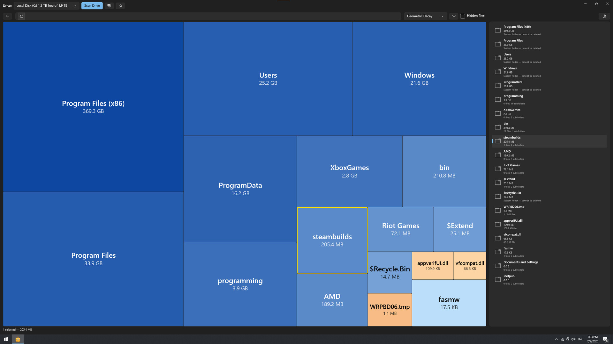
Task: Enable the Hidden files checkbox
Action: tap(463, 16)
